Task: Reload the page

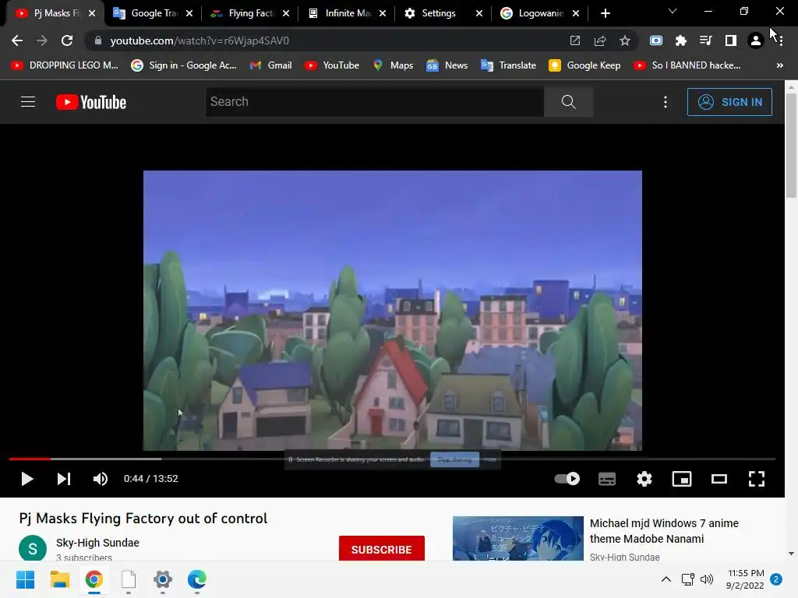Action: (67, 40)
